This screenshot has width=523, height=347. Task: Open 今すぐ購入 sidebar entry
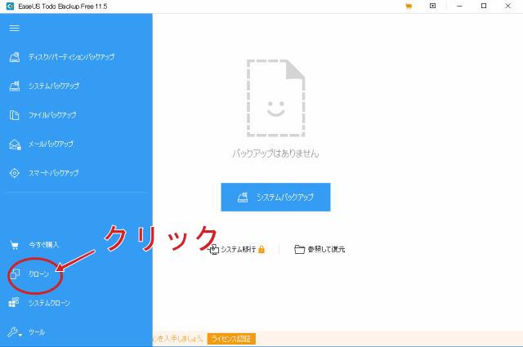click(43, 245)
